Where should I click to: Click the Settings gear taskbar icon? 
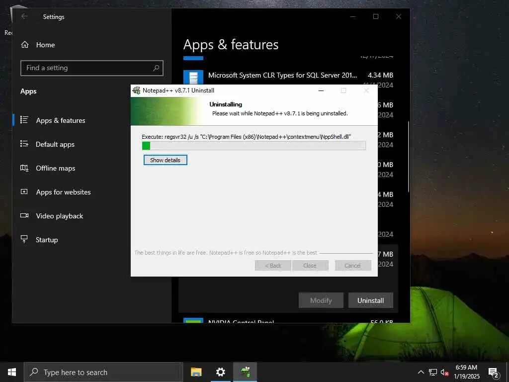point(220,372)
